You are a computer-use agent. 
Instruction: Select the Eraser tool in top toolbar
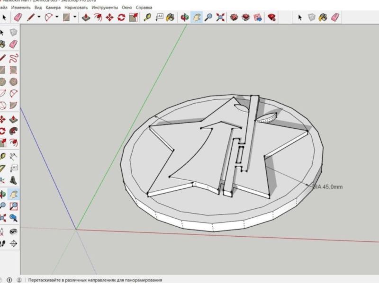(18, 18)
